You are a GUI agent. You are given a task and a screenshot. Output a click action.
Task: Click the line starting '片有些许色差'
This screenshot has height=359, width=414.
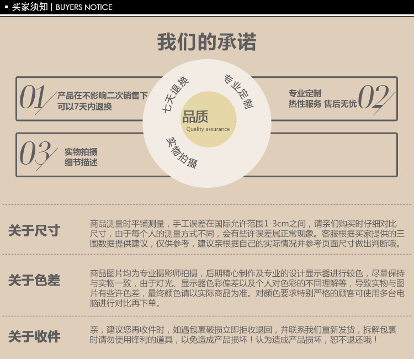(247, 293)
